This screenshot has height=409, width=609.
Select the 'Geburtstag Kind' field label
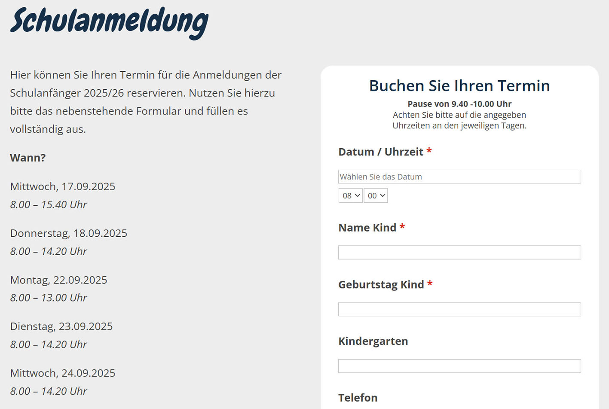[x=381, y=284]
